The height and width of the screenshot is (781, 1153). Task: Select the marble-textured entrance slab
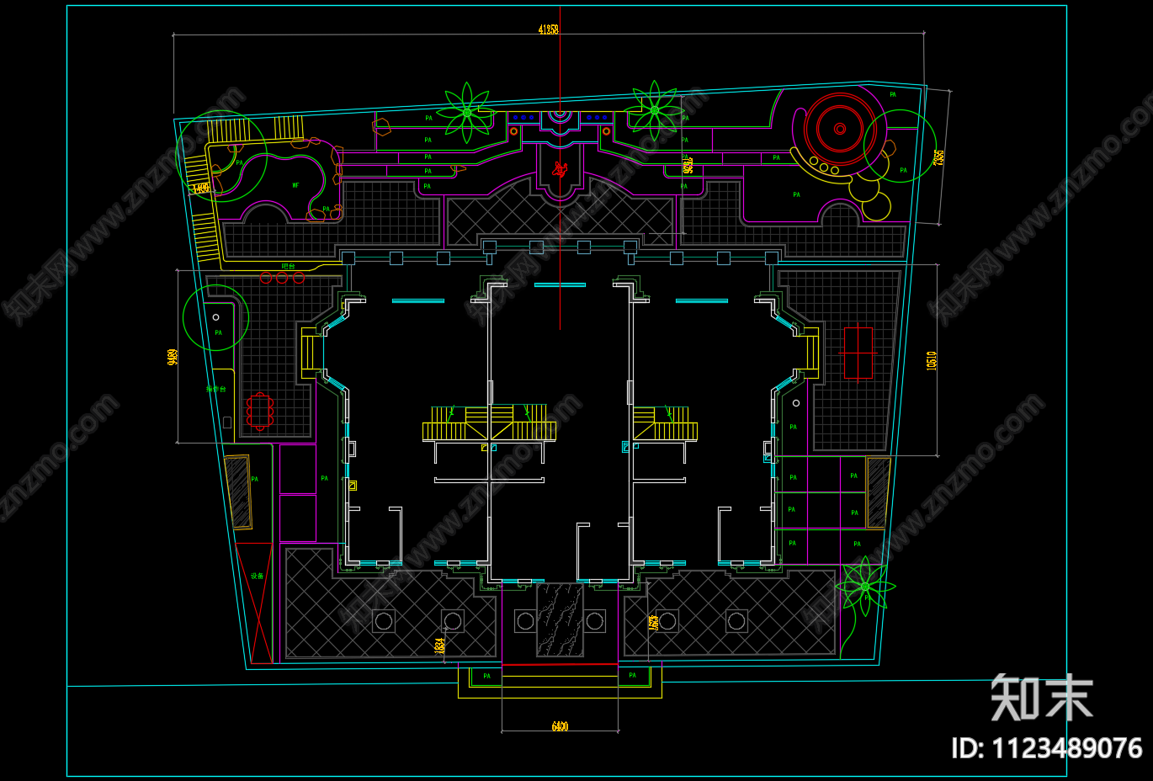560,619
